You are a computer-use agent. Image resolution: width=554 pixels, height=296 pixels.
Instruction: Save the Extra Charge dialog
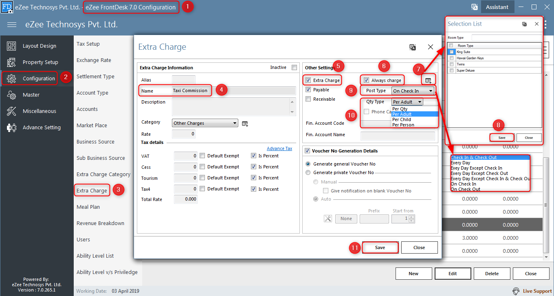click(380, 247)
